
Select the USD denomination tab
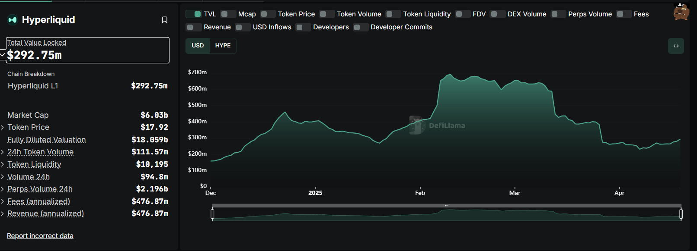tap(198, 46)
